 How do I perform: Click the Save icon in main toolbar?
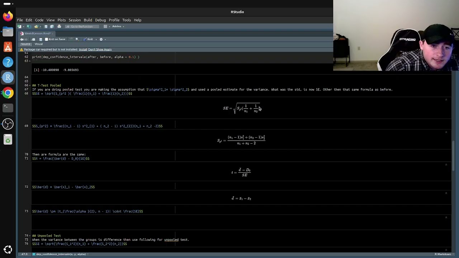46,27
